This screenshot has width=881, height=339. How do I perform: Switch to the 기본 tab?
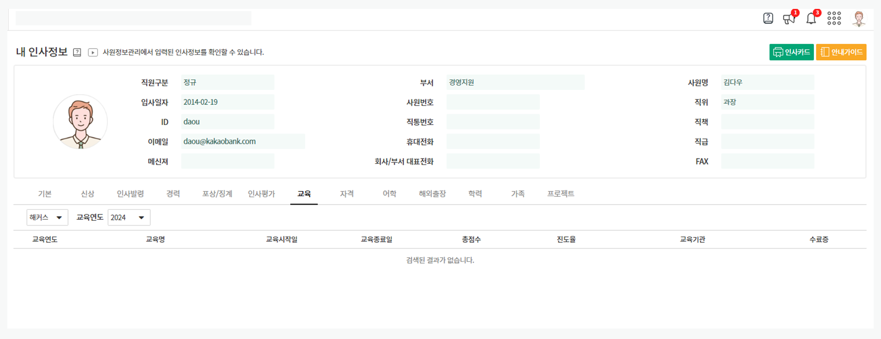coord(45,194)
